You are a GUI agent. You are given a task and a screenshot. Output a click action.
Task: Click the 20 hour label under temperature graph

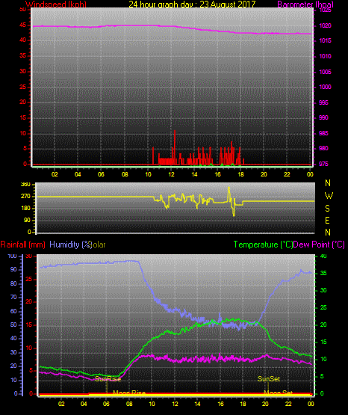point(265,404)
